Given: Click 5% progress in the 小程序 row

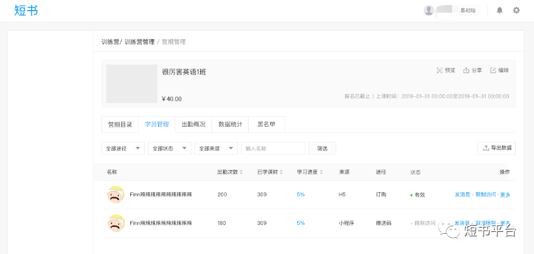Looking at the screenshot, I should point(301,223).
